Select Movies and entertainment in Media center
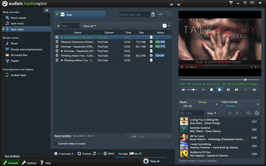 (26, 50)
